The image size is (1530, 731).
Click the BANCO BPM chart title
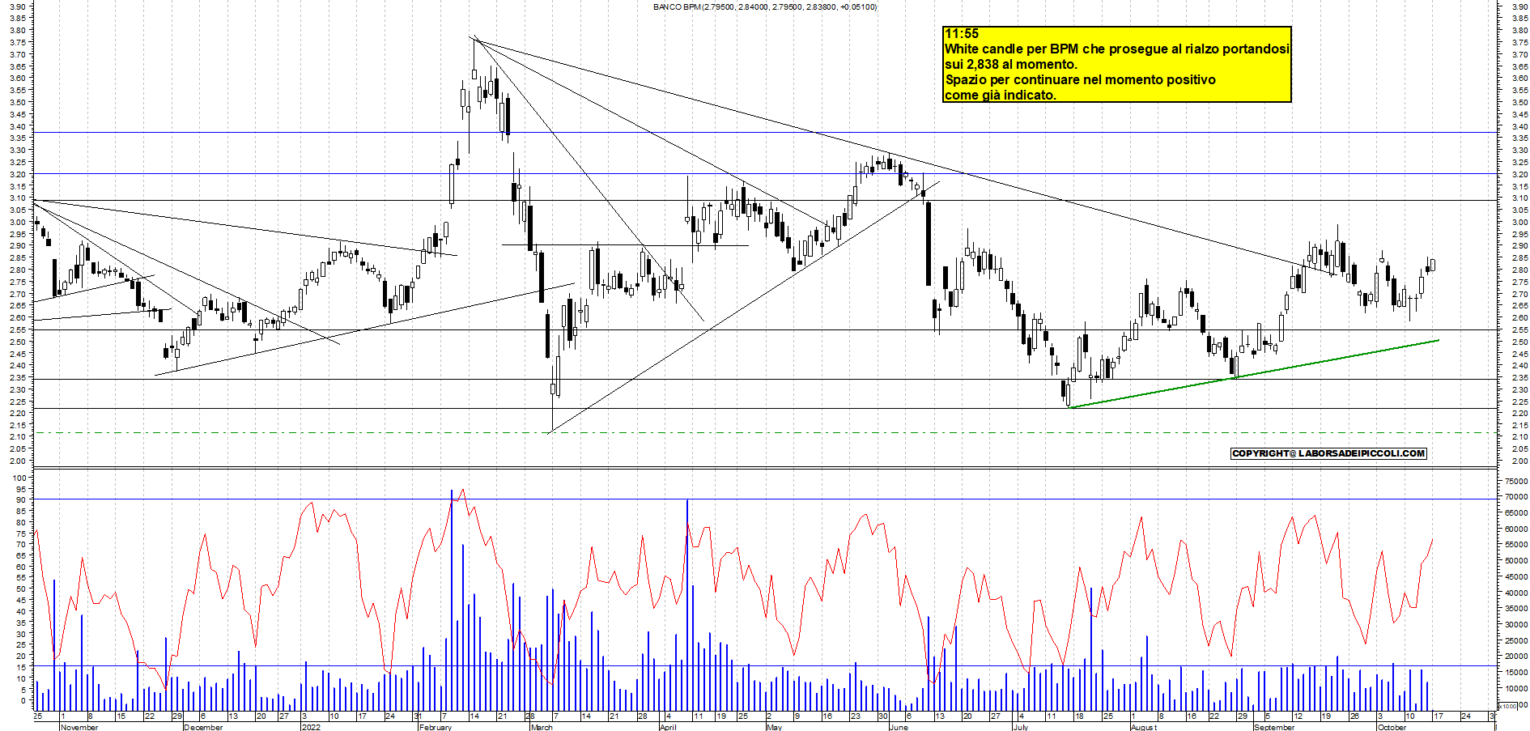point(765,6)
